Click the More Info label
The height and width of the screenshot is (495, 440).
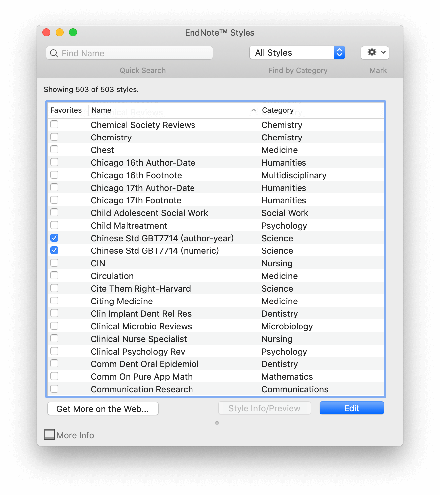(75, 435)
